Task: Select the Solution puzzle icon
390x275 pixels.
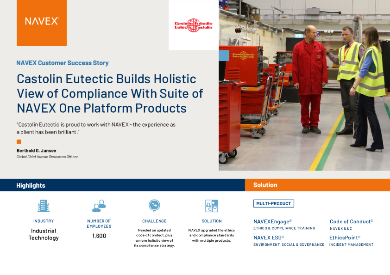Action: click(x=211, y=206)
